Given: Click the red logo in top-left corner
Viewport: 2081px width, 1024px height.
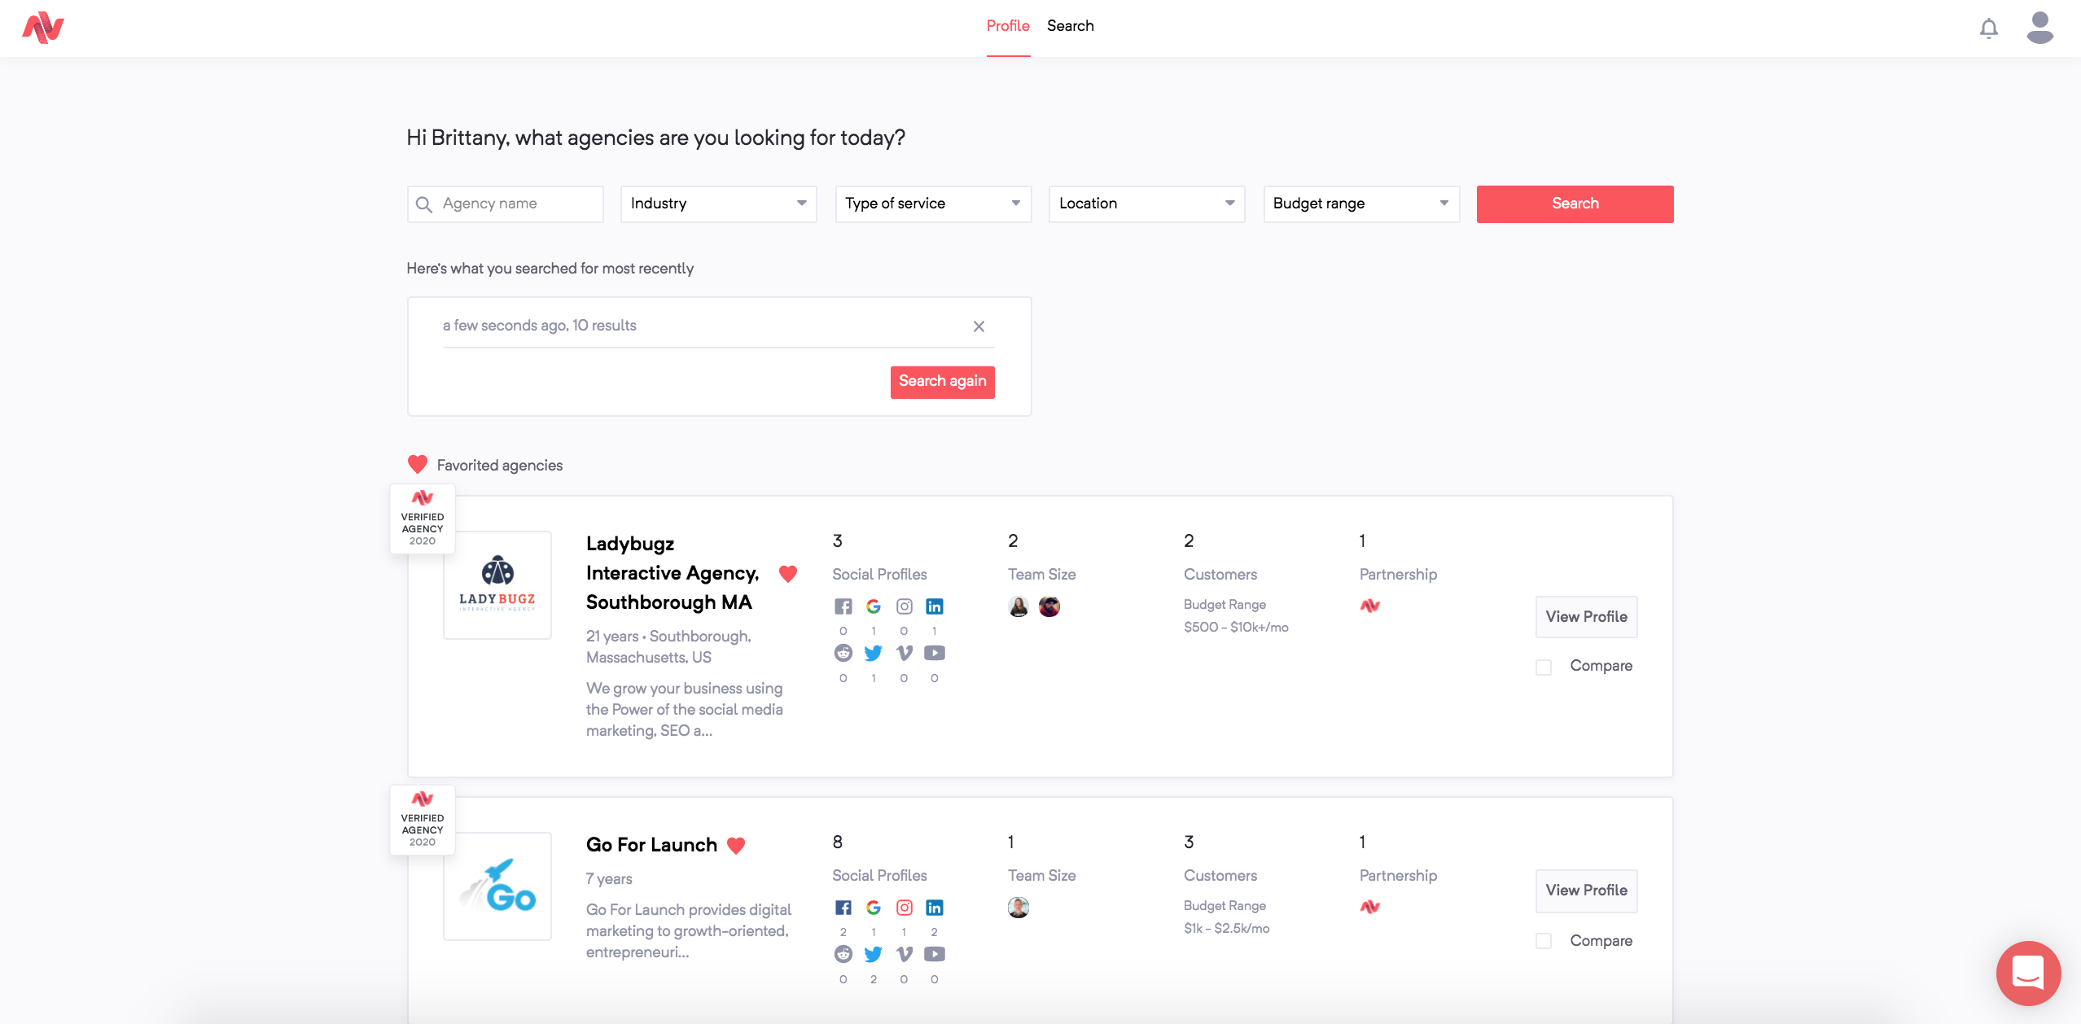Looking at the screenshot, I should 43,28.
